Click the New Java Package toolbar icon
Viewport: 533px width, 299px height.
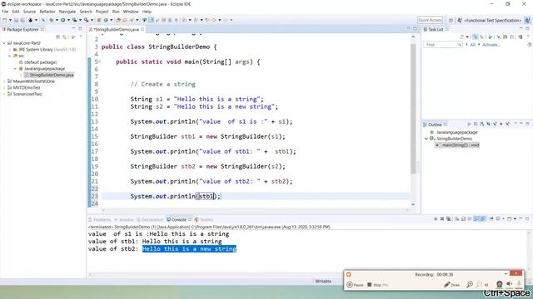(99, 20)
